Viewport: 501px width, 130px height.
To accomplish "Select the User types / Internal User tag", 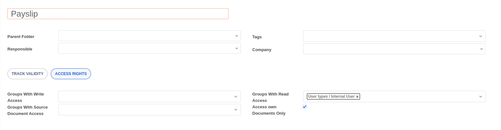I will click(x=331, y=96).
